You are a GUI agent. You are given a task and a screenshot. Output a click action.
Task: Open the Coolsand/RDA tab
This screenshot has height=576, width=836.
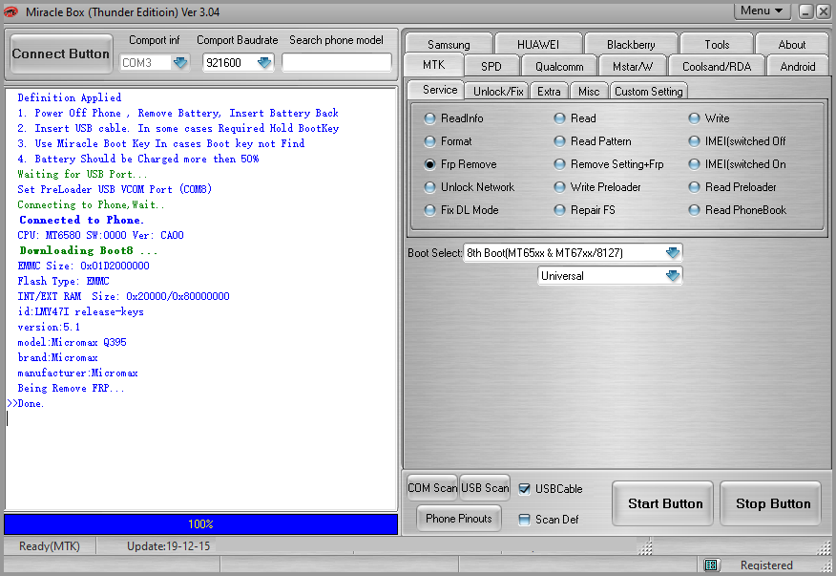[x=717, y=66]
